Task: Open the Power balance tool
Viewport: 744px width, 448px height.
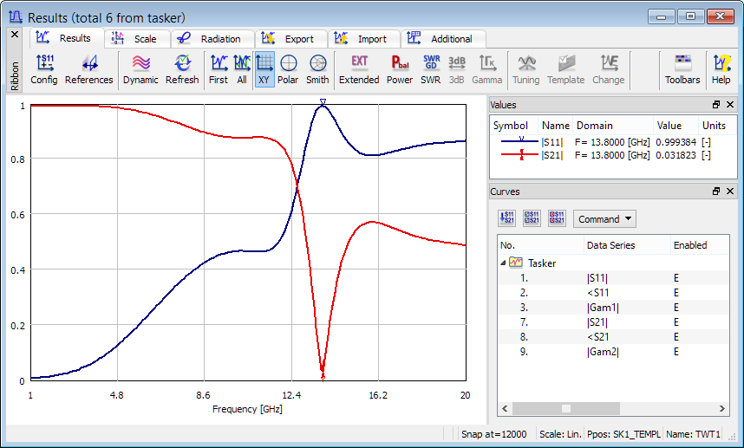Action: [400, 69]
